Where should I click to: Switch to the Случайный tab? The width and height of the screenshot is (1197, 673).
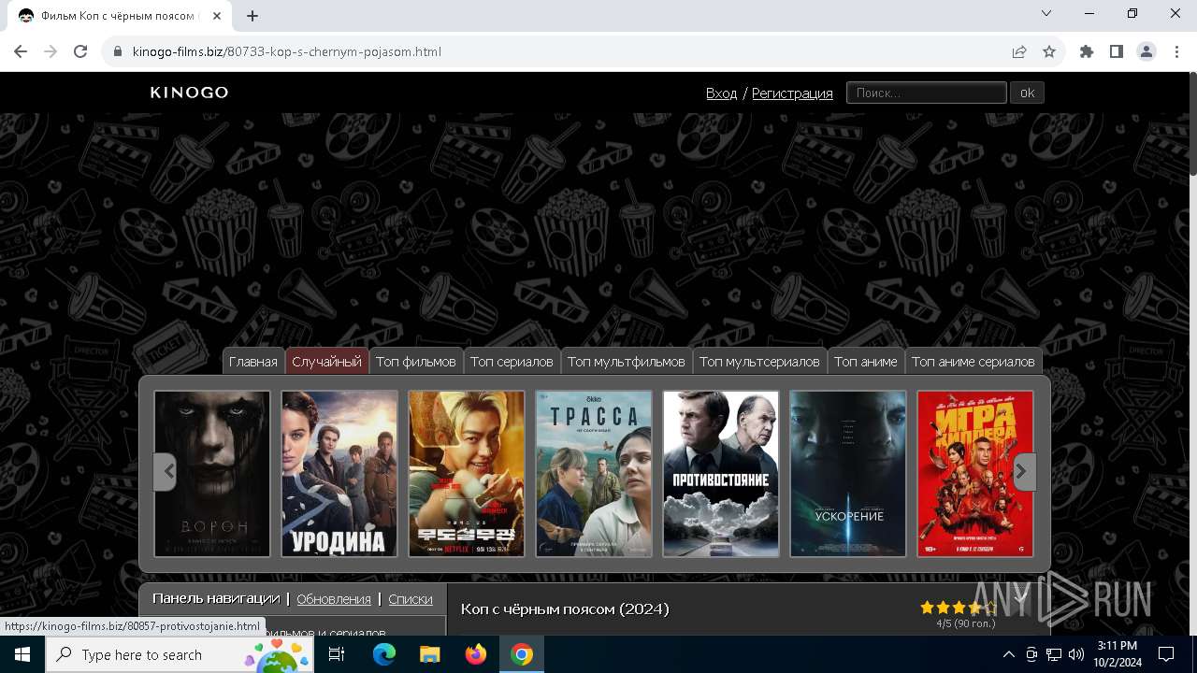326,362
